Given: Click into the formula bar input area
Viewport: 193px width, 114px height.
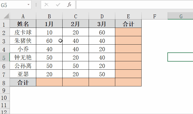Looking at the screenshot, I should coord(134,5).
